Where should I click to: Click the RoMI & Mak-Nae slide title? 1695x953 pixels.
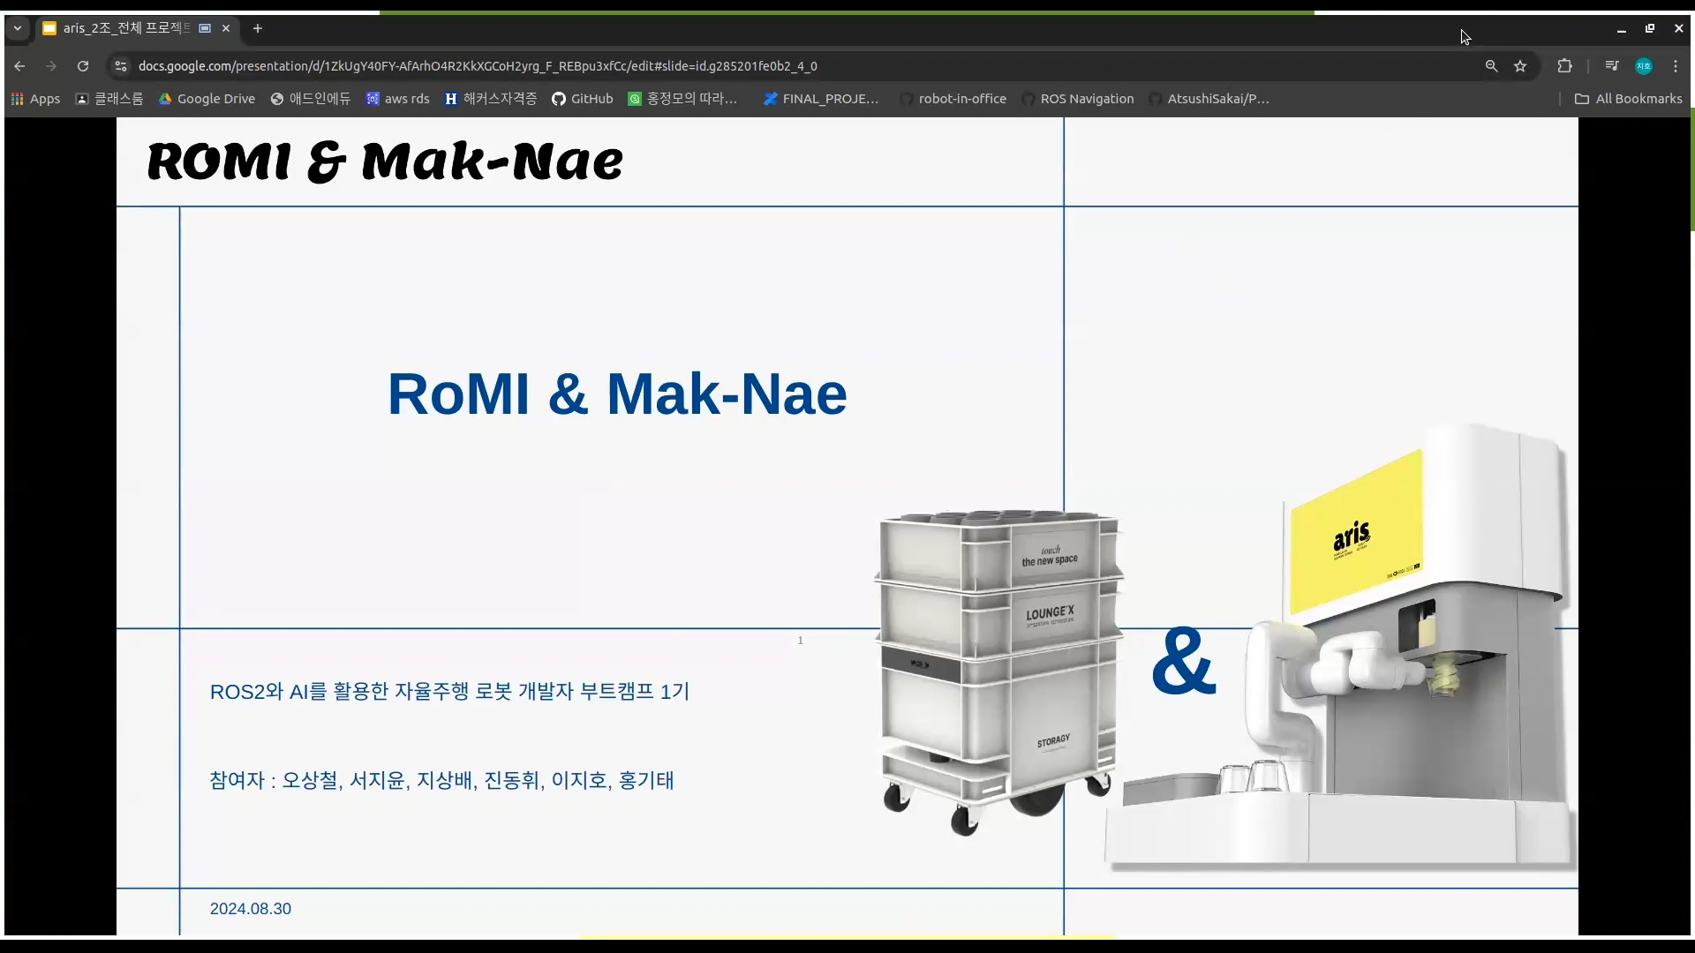[617, 394]
